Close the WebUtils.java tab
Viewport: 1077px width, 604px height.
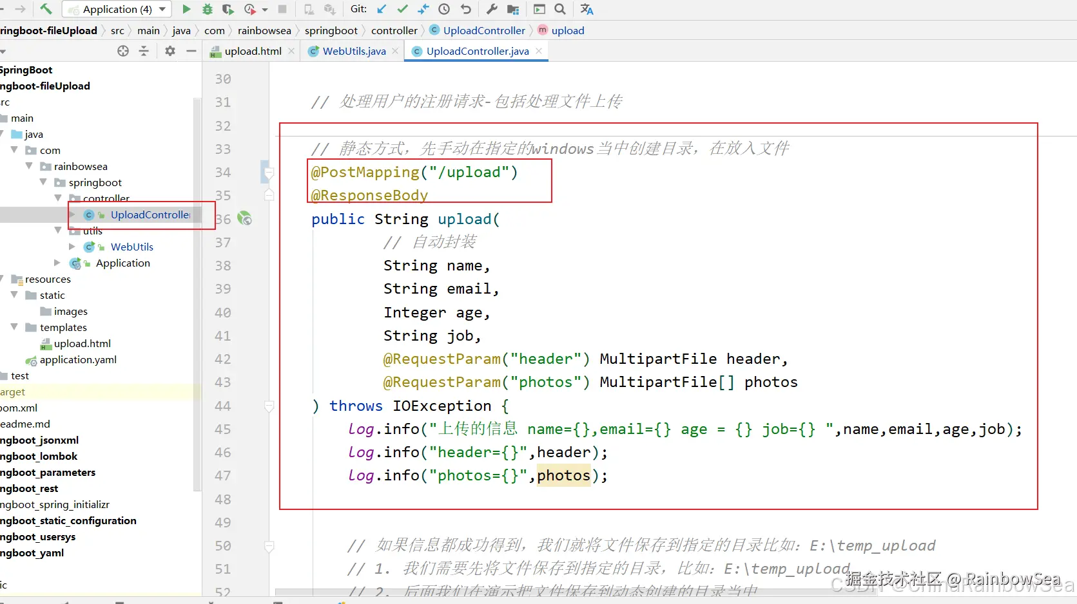coord(395,51)
